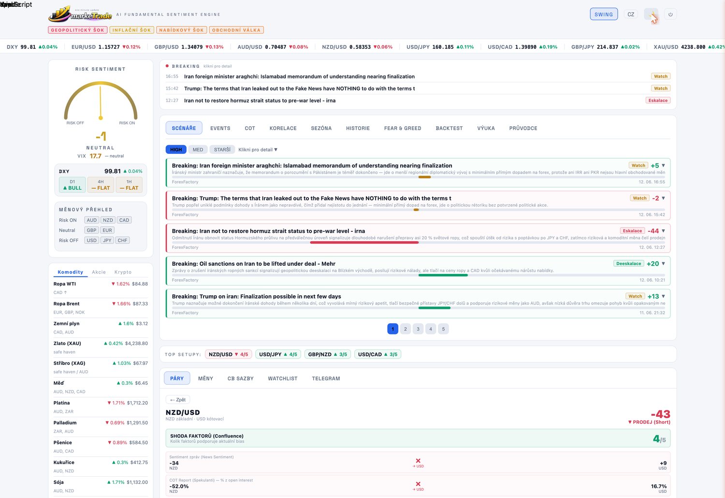The width and height of the screenshot is (725, 498).
Task: Open the HISTORIE tab
Action: point(358,128)
